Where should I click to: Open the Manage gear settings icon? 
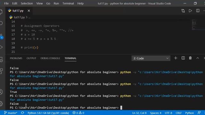[1, 103]
